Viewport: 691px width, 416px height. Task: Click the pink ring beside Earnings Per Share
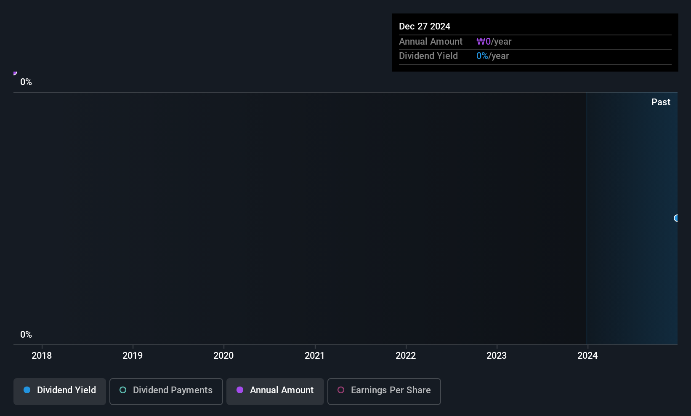pos(341,390)
